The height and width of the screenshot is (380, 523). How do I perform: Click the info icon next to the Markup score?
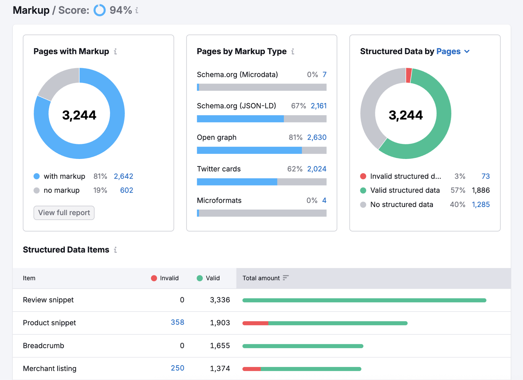tap(136, 10)
